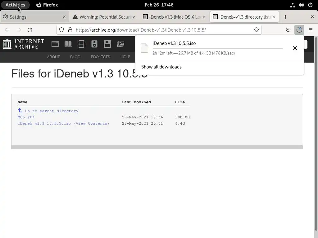Open the HELP menu item
The image size is (318, 238).
(125, 57)
